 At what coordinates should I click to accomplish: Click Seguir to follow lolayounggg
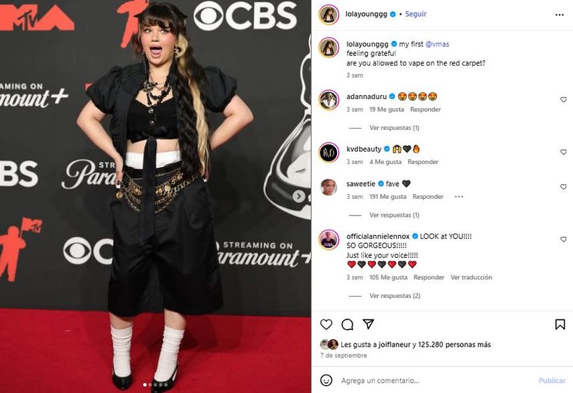pos(416,14)
